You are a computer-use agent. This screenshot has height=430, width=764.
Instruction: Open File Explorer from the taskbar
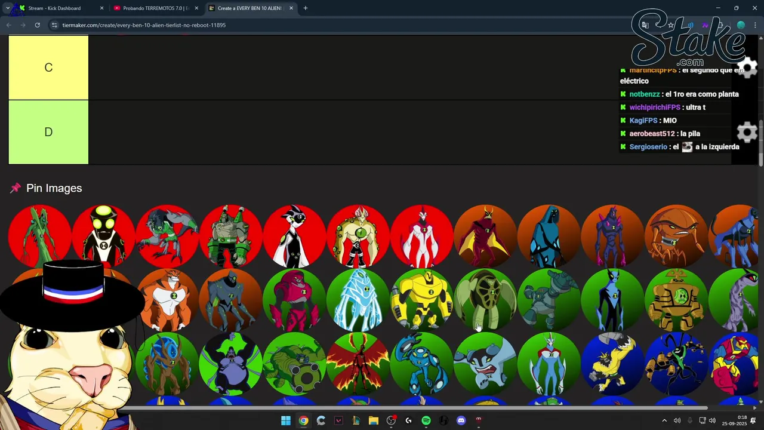374,420
